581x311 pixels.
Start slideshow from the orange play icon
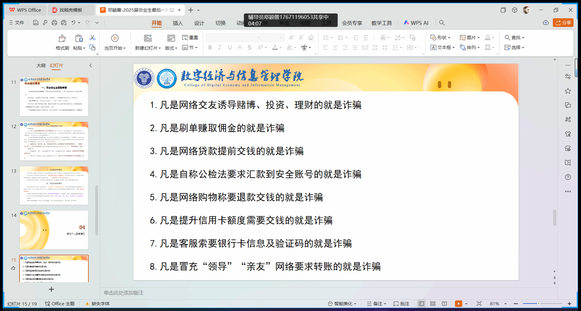pyautogui.click(x=458, y=304)
